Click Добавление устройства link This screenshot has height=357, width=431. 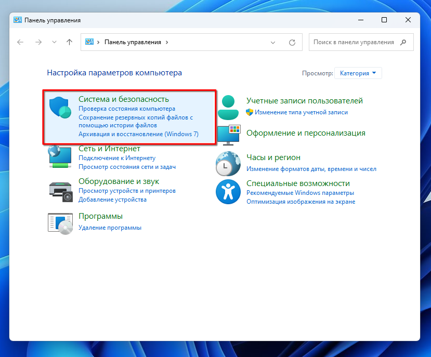pos(112,200)
